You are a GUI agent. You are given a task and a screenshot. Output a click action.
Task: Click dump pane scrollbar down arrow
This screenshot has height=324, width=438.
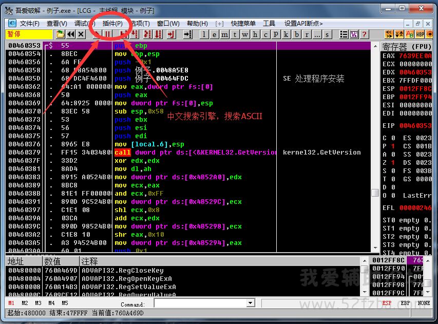364,292
